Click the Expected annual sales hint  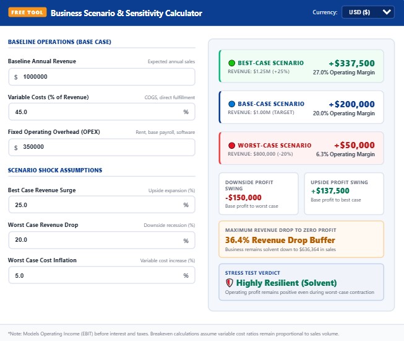click(x=171, y=62)
